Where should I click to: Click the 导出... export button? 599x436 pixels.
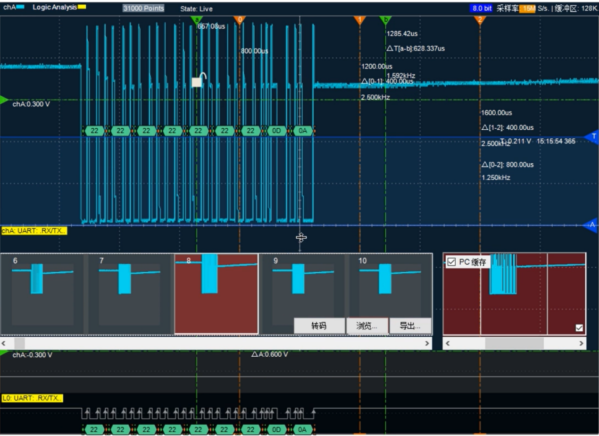click(410, 326)
